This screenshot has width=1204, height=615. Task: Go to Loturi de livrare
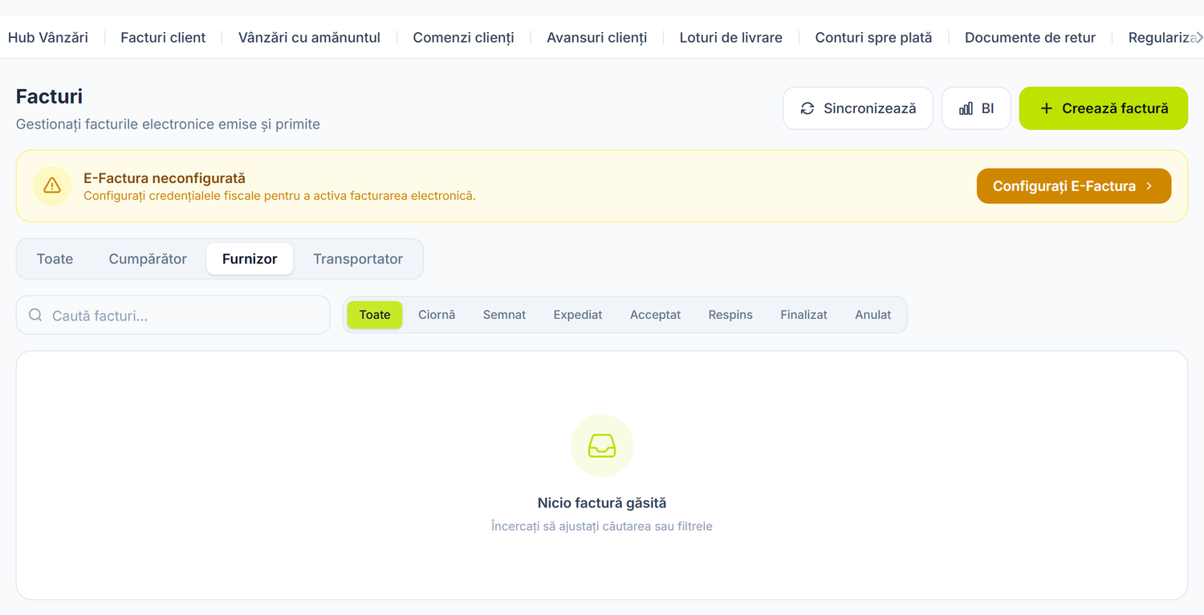[730, 37]
